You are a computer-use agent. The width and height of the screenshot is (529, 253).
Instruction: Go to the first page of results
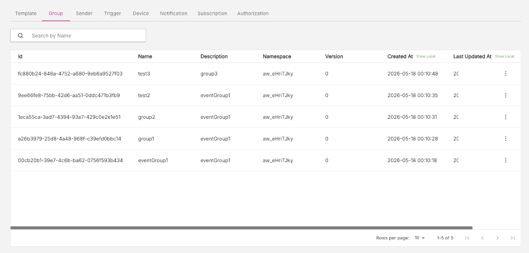pyautogui.click(x=467, y=238)
